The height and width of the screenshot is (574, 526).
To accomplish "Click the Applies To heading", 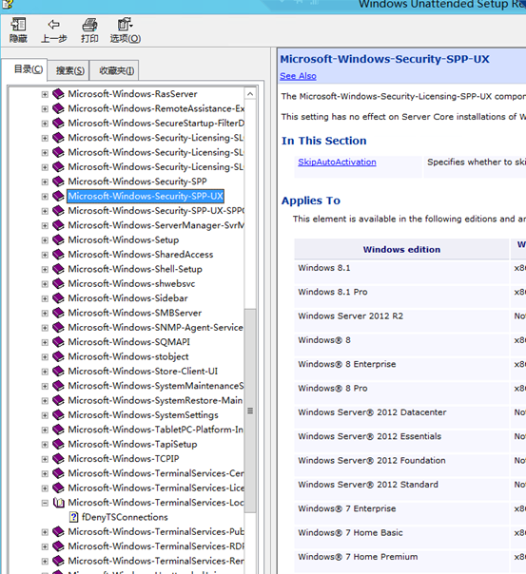I will pyautogui.click(x=311, y=201).
